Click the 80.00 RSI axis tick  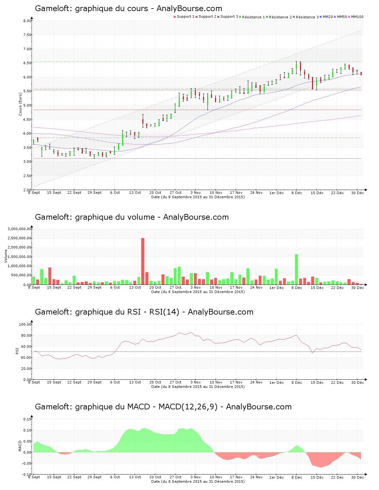[x=26, y=335]
